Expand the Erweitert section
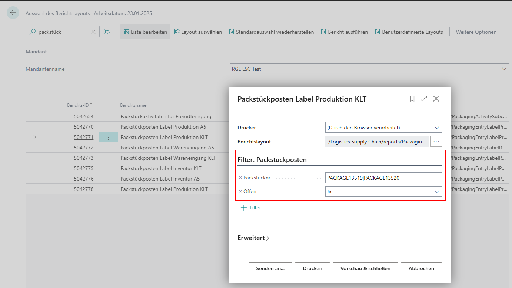Image resolution: width=512 pixels, height=288 pixels. point(253,238)
